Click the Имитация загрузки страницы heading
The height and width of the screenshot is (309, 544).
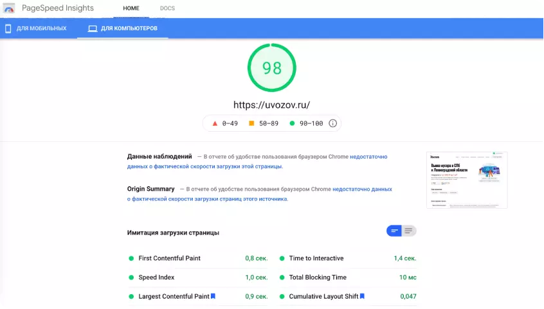(x=173, y=233)
